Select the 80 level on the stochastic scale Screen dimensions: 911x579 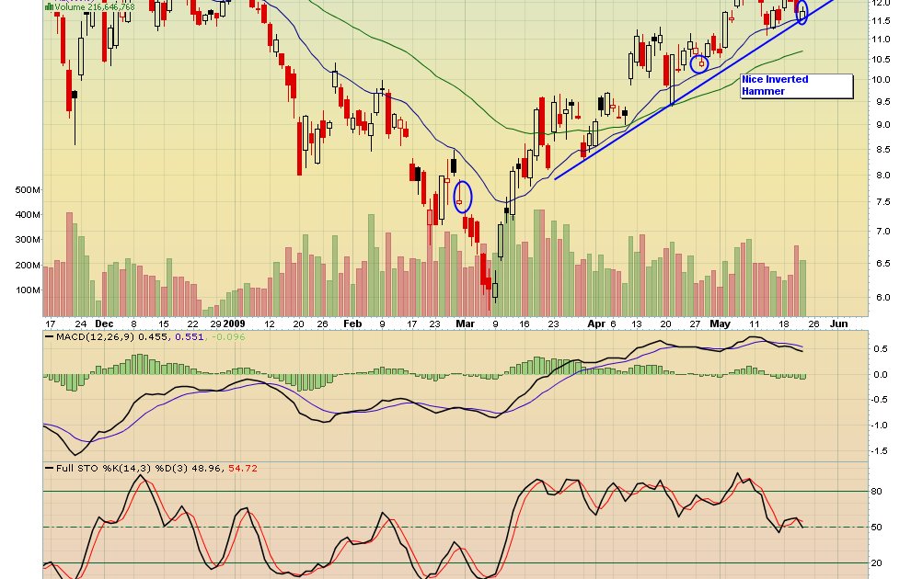877,492
